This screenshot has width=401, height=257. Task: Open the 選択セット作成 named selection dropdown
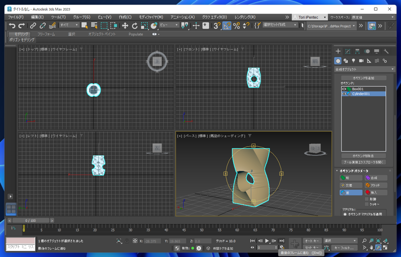click(x=280, y=25)
